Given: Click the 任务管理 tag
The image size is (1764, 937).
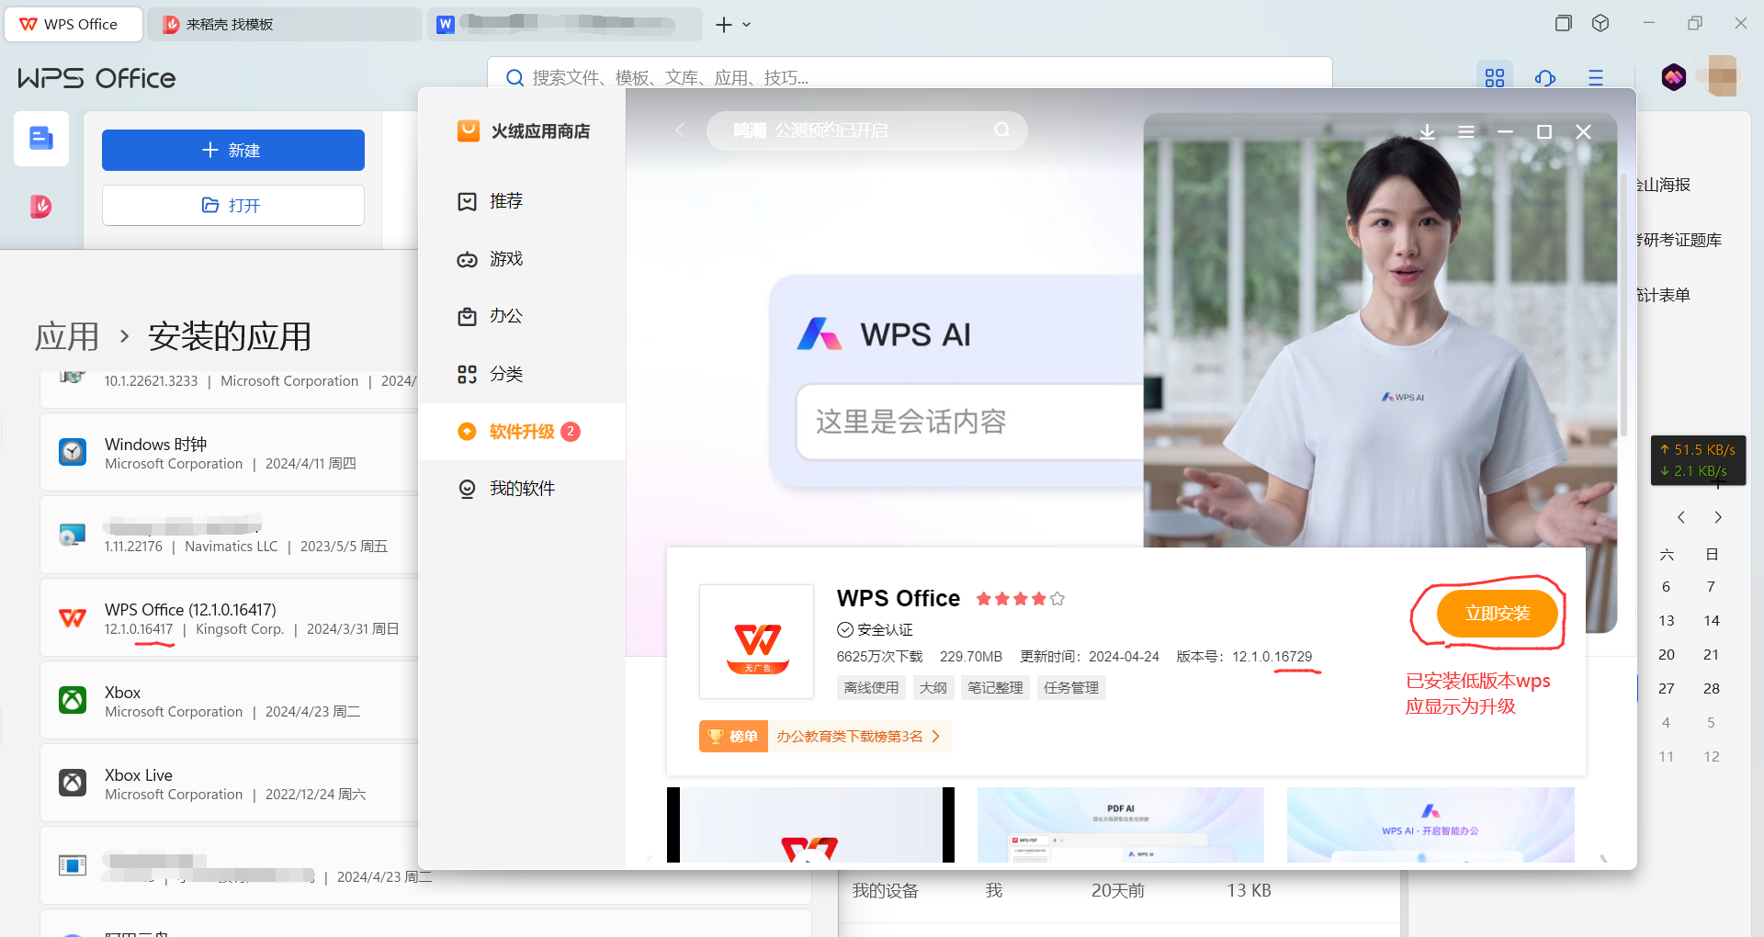Looking at the screenshot, I should 1071,688.
